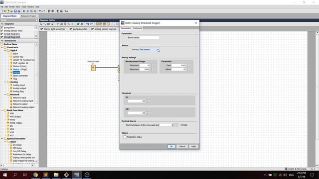
Task: Open the notification center icon
Action: pyautogui.click(x=313, y=175)
